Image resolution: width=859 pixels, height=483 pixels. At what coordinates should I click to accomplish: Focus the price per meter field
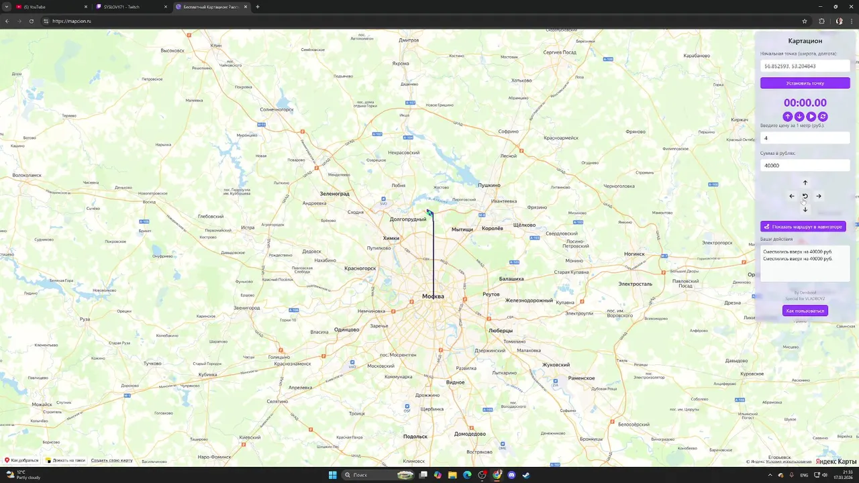click(x=805, y=138)
